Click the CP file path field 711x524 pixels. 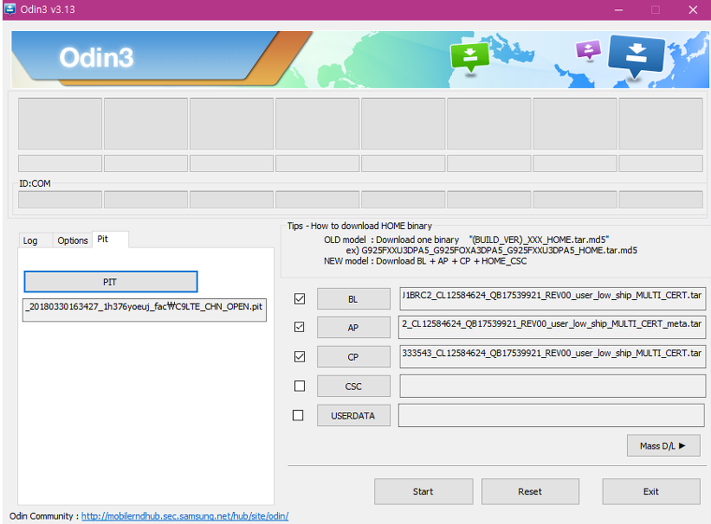(x=553, y=356)
